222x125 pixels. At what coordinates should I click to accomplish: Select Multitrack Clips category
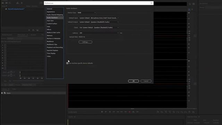(52, 44)
